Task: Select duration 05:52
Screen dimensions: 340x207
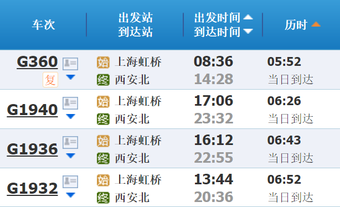Action: [284, 61]
